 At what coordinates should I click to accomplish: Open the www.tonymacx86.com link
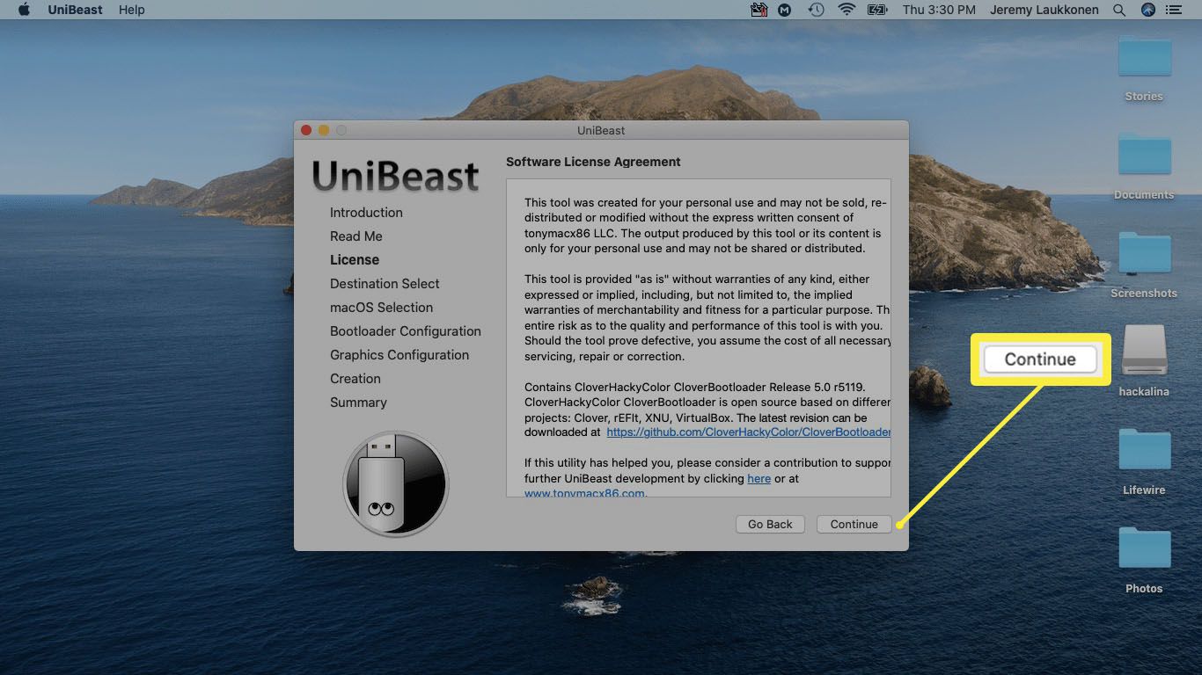[x=584, y=493]
